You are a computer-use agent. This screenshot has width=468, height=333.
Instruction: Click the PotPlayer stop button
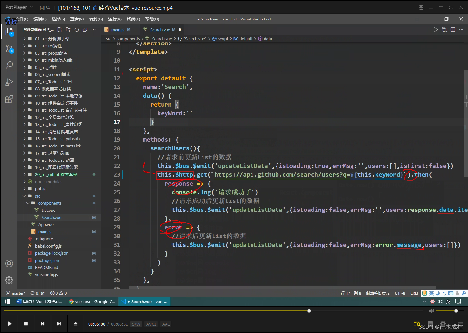pyautogui.click(x=26, y=324)
